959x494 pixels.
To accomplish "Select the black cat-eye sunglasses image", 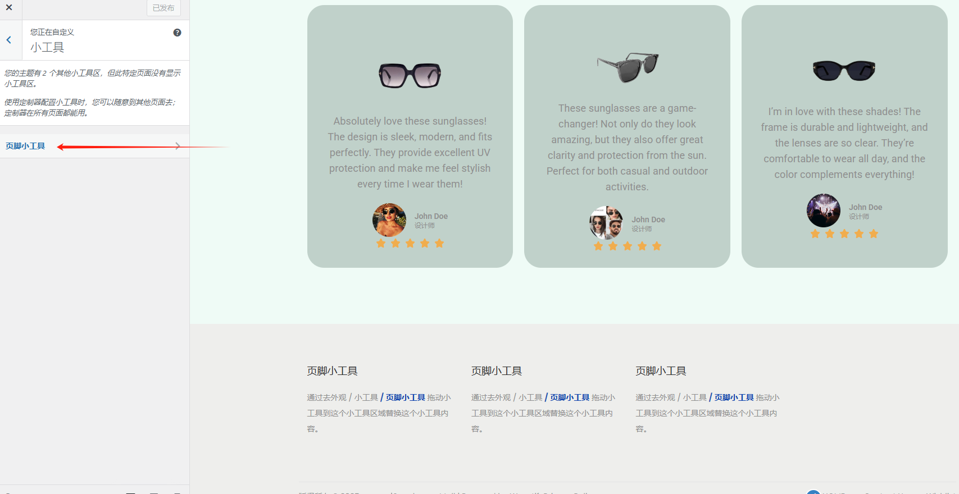I will pyautogui.click(x=844, y=70).
